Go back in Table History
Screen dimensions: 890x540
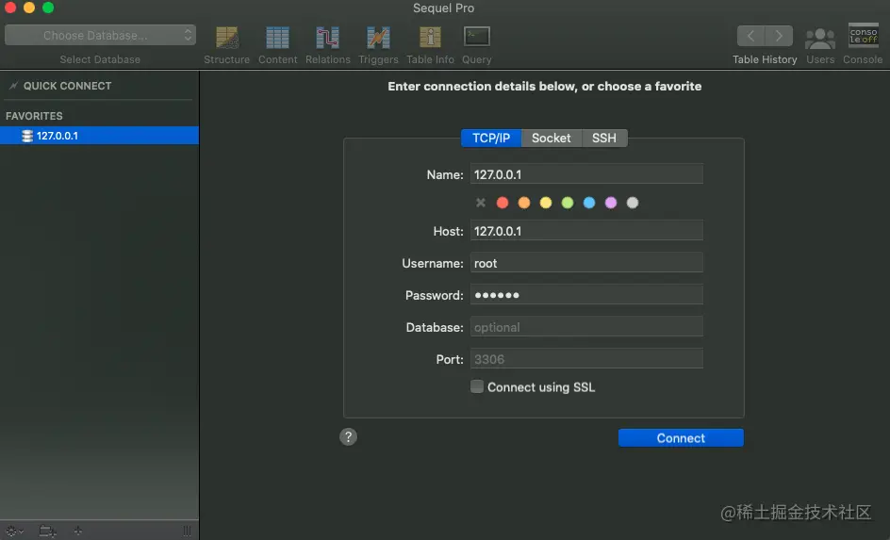coord(750,36)
